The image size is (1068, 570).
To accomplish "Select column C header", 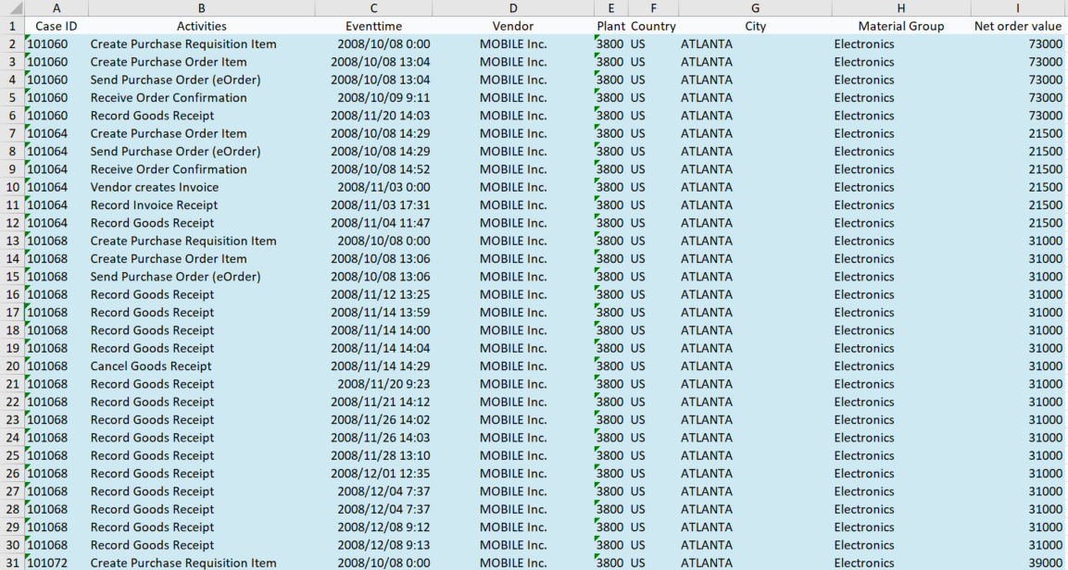I will (373, 8).
